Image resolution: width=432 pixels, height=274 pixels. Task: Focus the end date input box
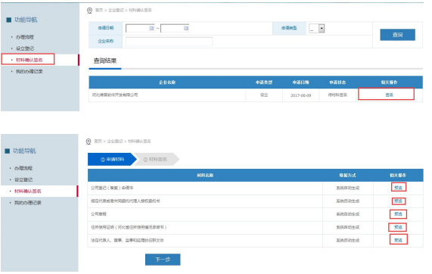tap(175, 28)
